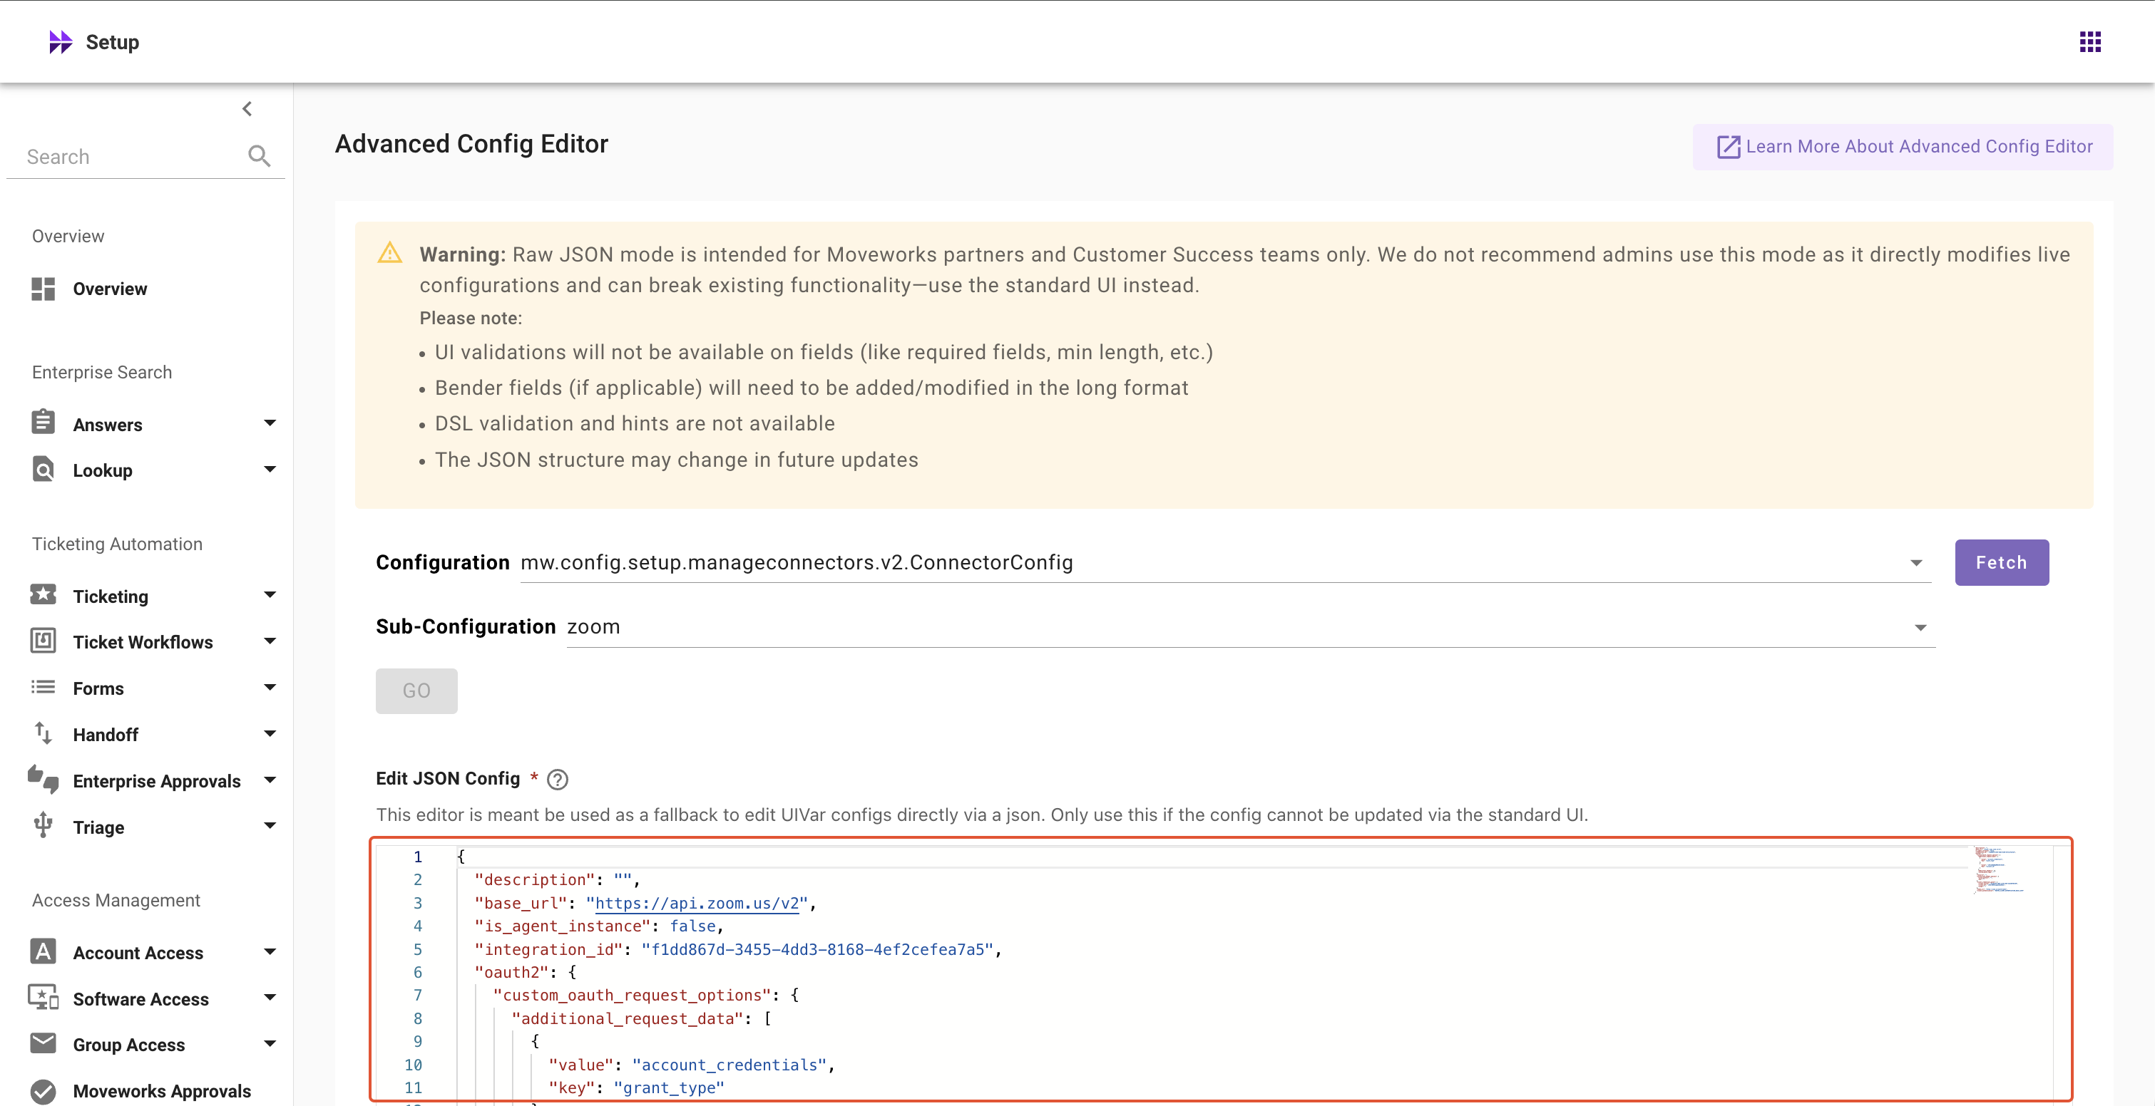The image size is (2155, 1106).
Task: Open the Configuration dropdown
Action: (x=1915, y=562)
